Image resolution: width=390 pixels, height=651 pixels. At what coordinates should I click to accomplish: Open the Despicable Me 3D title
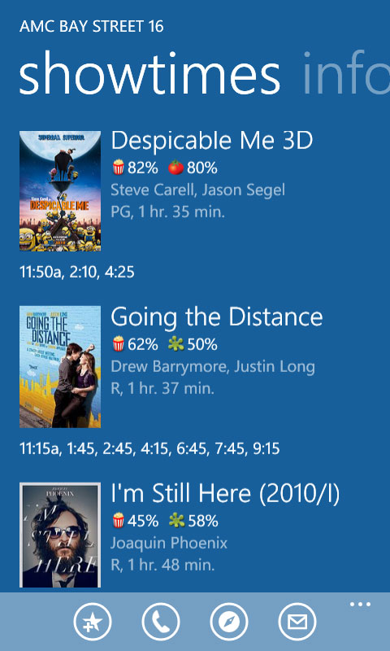pos(211,141)
